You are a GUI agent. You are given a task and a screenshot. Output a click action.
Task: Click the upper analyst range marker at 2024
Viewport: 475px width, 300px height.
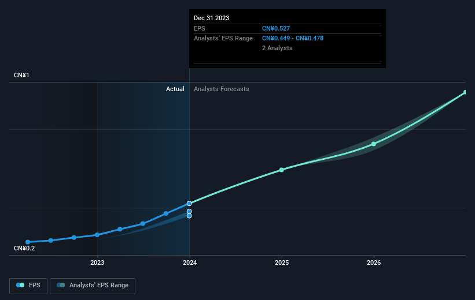189,212
